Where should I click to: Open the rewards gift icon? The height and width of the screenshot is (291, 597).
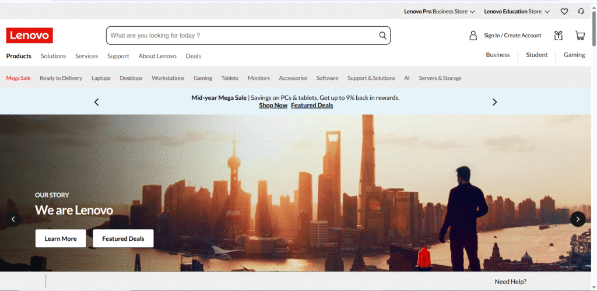point(558,36)
